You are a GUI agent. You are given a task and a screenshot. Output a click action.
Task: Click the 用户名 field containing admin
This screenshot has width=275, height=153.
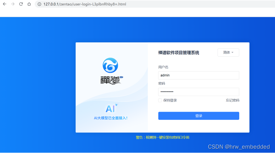pyautogui.click(x=198, y=75)
